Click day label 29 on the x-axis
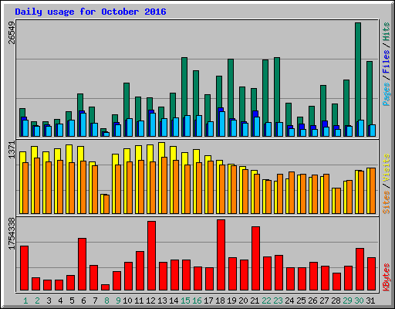This screenshot has width=395, height=309. [347, 301]
